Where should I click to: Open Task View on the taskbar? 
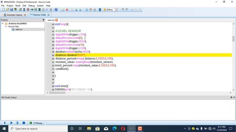pos(80,129)
